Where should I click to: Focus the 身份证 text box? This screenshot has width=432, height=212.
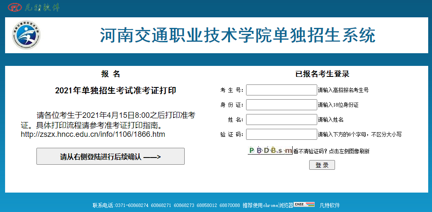[x=281, y=105]
